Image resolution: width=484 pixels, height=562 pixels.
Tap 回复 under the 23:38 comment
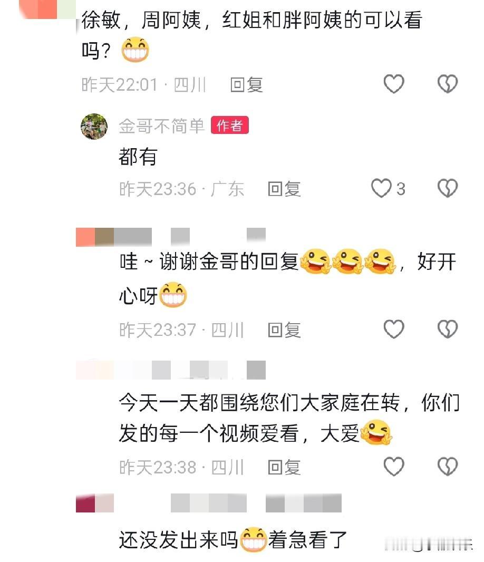(x=284, y=468)
